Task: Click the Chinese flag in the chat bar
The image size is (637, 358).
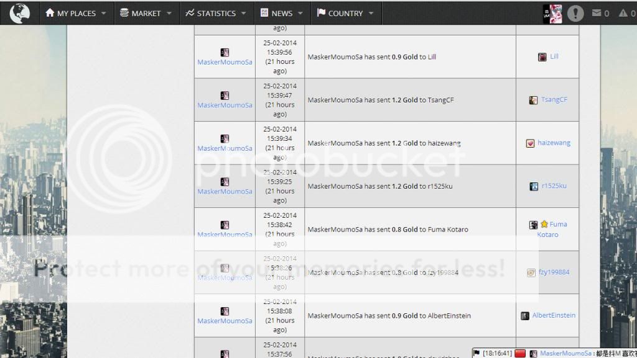Action: point(520,353)
